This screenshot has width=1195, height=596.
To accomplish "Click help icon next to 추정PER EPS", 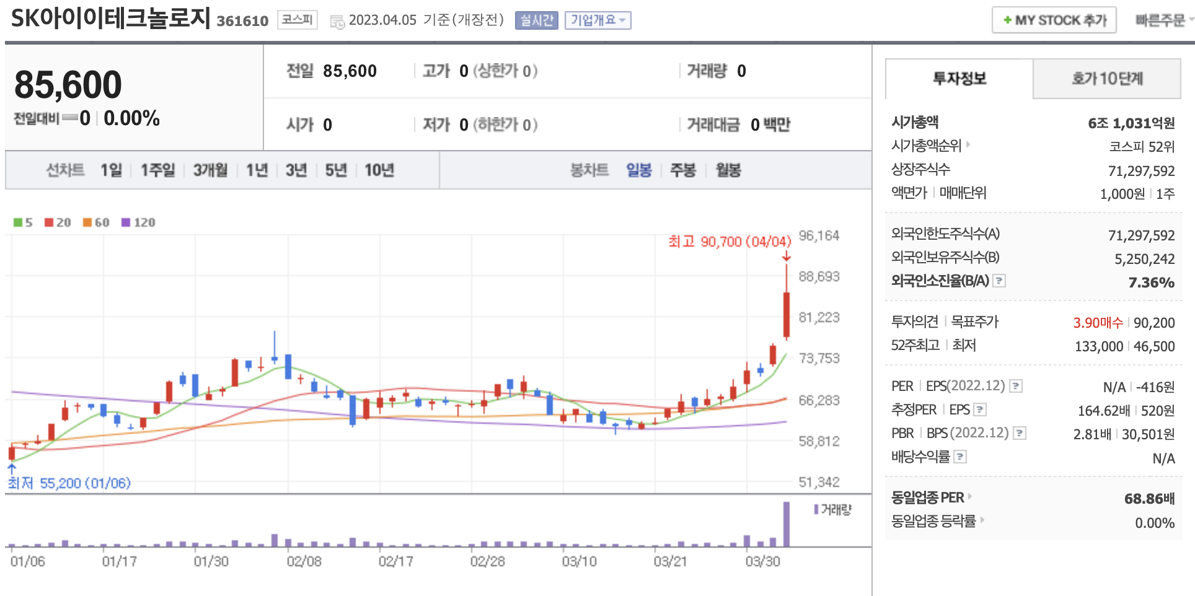I will point(980,410).
